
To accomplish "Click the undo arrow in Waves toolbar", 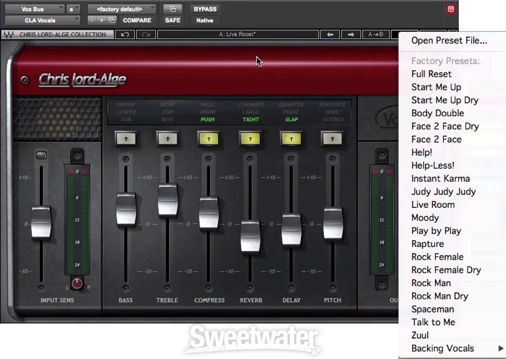I will [x=125, y=34].
